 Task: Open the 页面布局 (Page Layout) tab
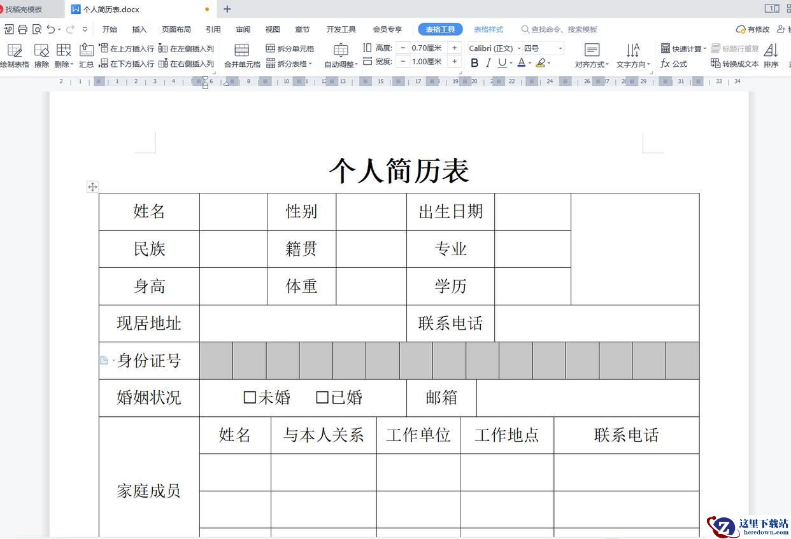[x=176, y=29]
